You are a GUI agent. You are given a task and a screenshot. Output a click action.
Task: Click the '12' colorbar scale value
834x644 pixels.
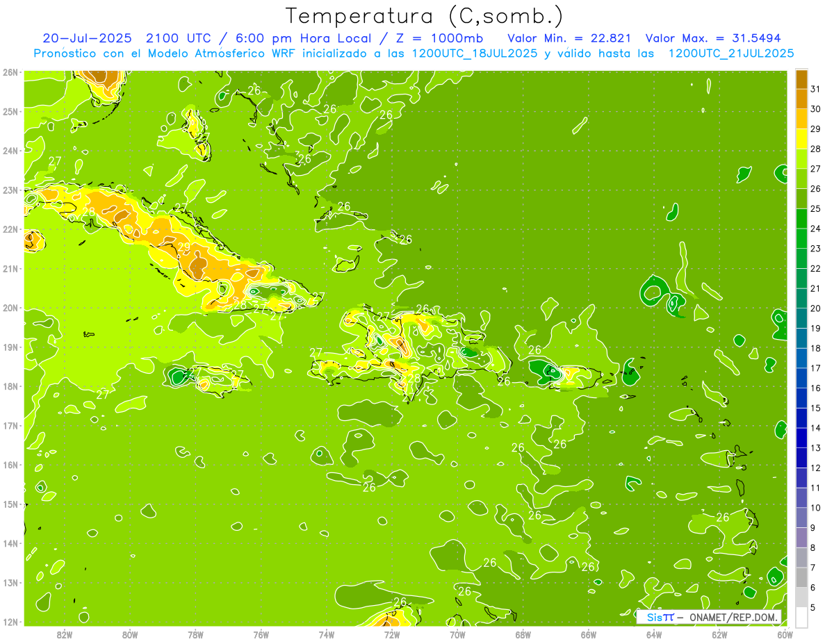point(816,468)
